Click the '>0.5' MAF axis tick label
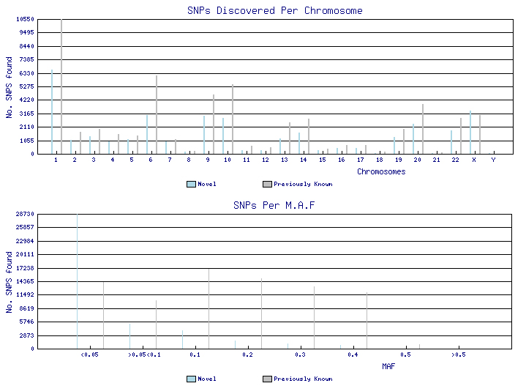This screenshot has width=526, height=386. [x=458, y=355]
